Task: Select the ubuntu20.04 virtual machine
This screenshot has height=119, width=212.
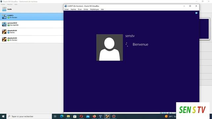Action: coord(32,32)
